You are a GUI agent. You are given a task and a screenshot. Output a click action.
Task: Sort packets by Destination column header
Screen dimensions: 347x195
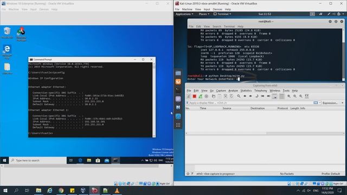click(x=258, y=108)
